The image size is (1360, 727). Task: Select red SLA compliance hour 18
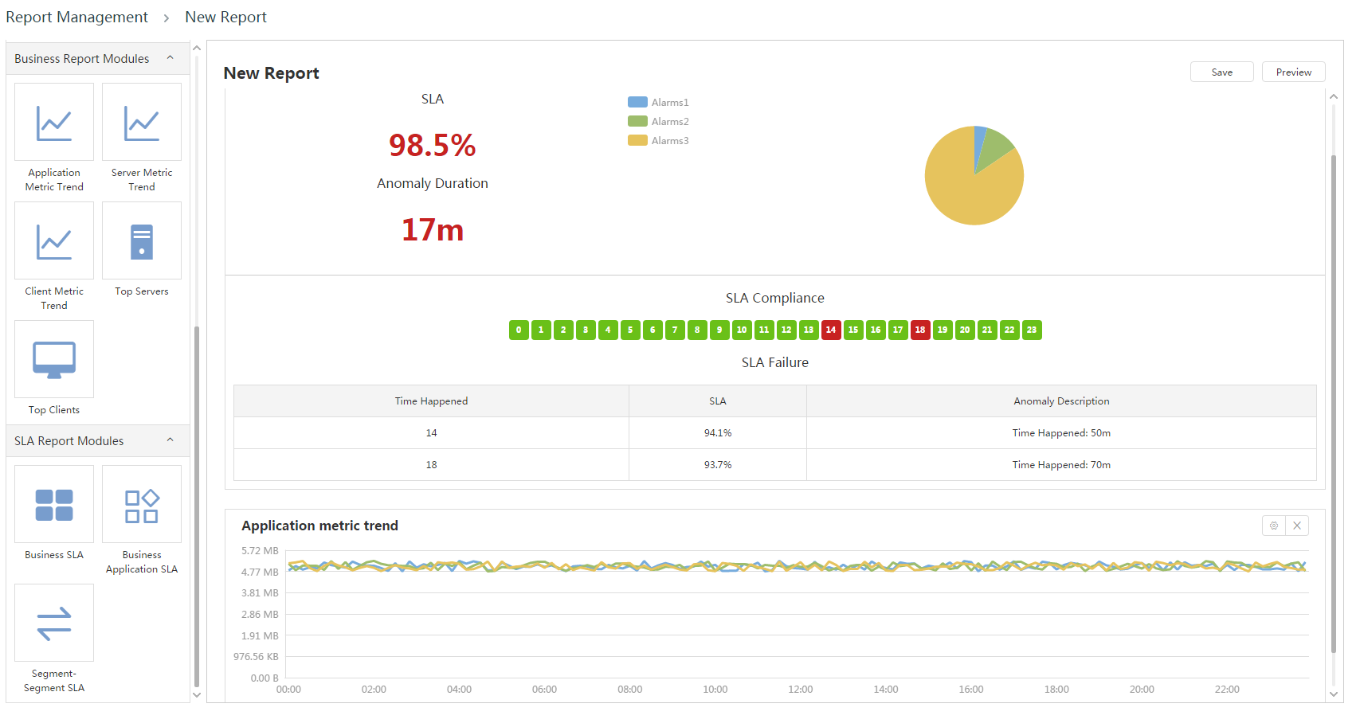920,330
